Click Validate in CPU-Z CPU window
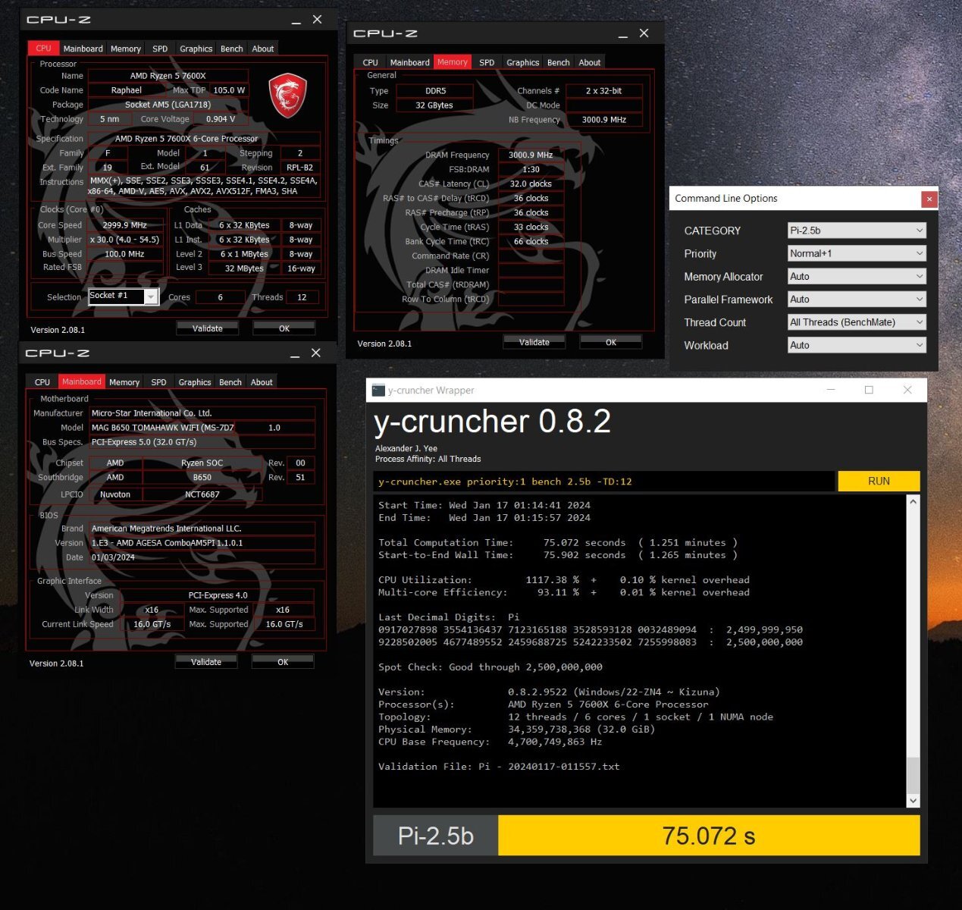The height and width of the screenshot is (910, 962). pyautogui.click(x=207, y=328)
